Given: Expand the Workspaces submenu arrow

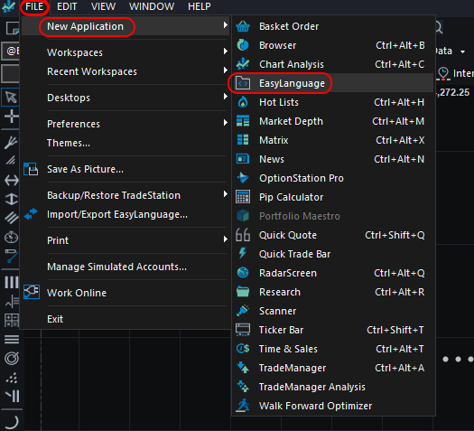Looking at the screenshot, I should pos(225,52).
